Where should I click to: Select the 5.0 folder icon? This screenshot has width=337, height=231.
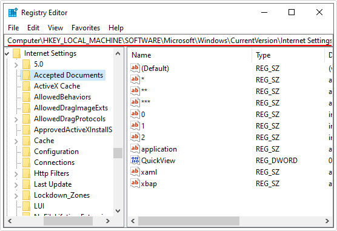(26, 64)
